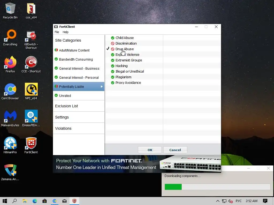274x205 pixels.
Task: Select the Adult/Mature Content category
Action: pos(79,50)
